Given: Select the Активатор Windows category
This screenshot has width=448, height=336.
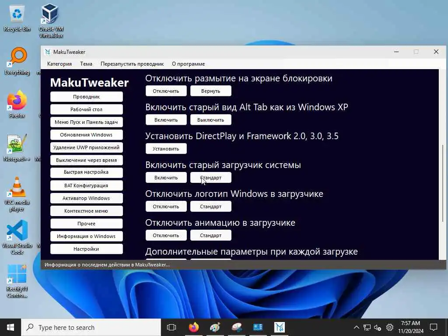Looking at the screenshot, I should click(87, 198).
